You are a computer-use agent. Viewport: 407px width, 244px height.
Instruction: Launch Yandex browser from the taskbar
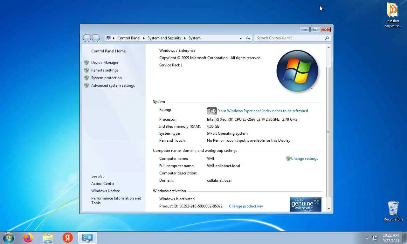click(x=68, y=238)
